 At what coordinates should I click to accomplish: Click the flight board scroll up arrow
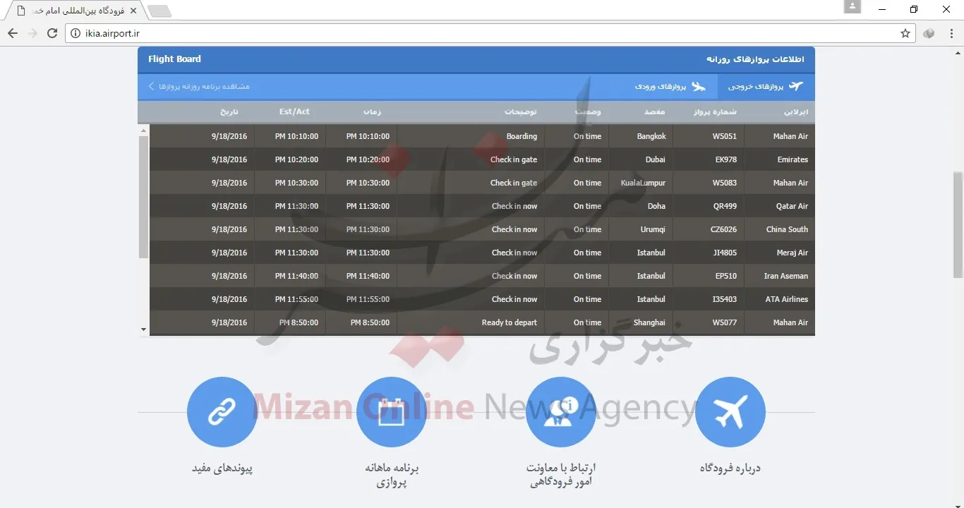pos(144,130)
